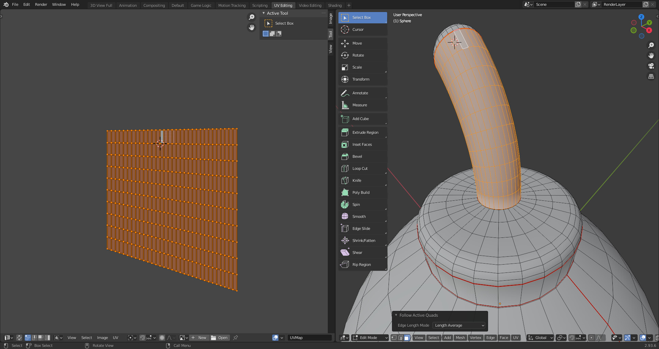Viewport: 659px width, 349px height.
Task: Add a new workspace tab
Action: click(349, 5)
